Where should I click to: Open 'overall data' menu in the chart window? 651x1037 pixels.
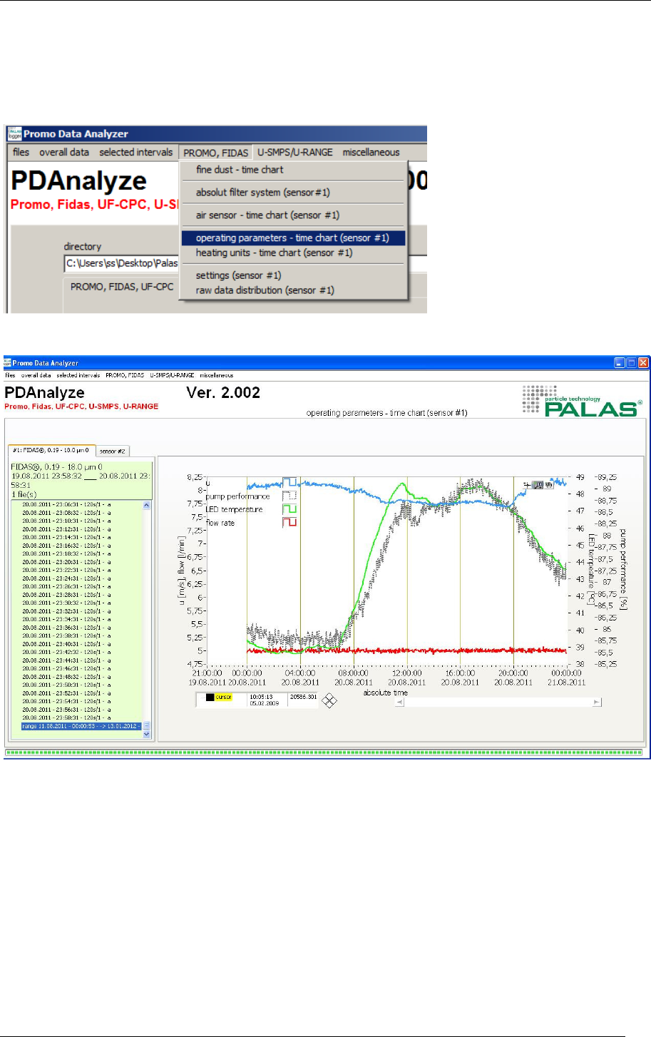tap(36, 375)
